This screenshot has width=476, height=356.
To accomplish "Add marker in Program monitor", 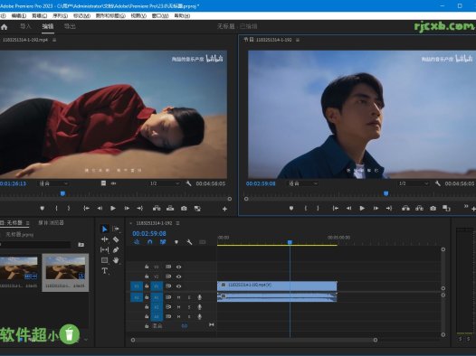I will [291, 208].
